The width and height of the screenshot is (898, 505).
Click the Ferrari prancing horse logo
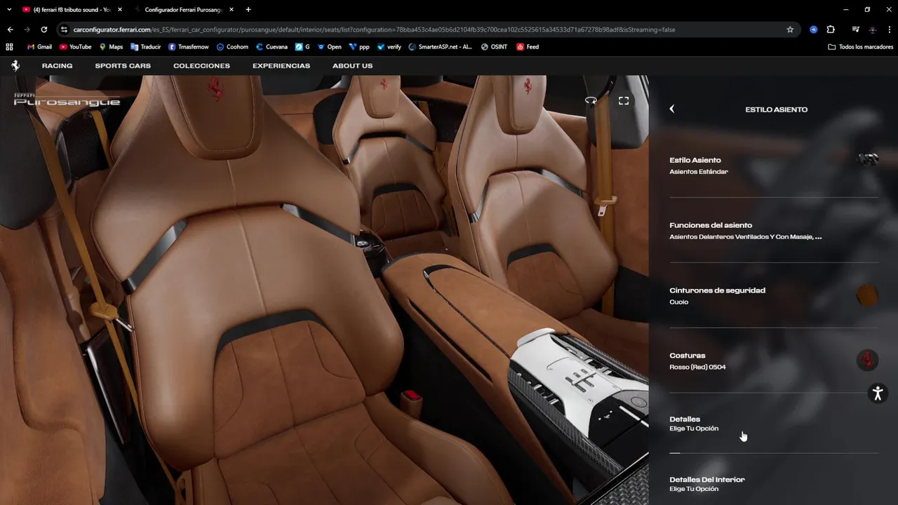point(15,65)
